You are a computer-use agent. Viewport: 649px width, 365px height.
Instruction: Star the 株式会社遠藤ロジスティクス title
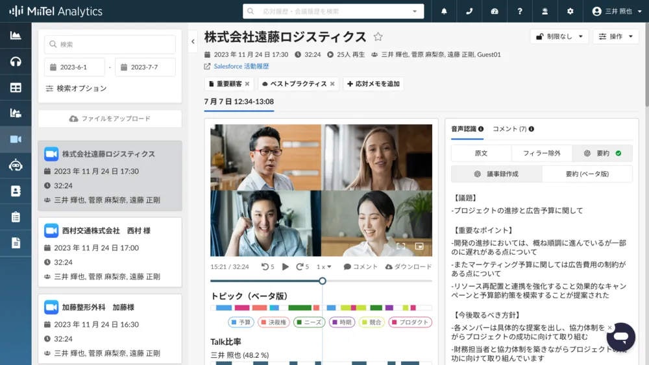coord(378,37)
